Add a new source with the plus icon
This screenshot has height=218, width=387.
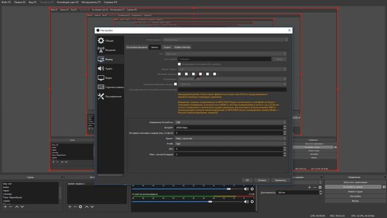point(70,206)
